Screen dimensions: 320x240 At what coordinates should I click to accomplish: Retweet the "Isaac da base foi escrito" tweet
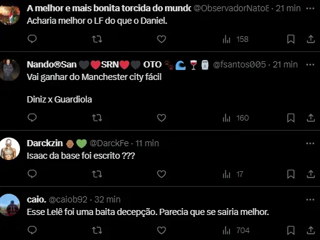click(97, 174)
